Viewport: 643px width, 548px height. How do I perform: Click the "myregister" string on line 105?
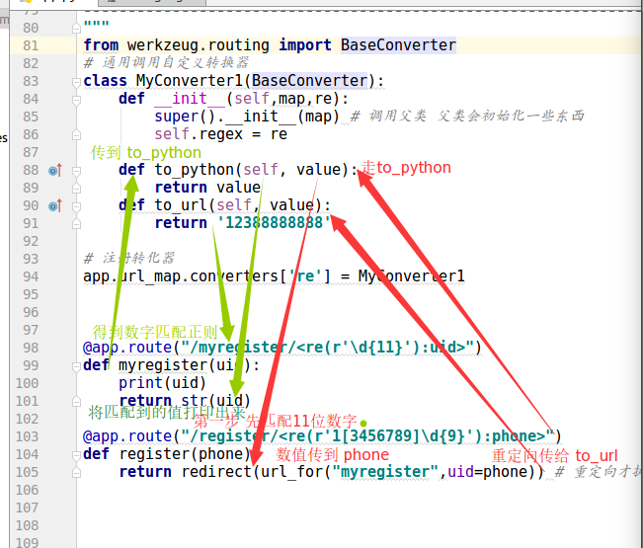point(385,472)
